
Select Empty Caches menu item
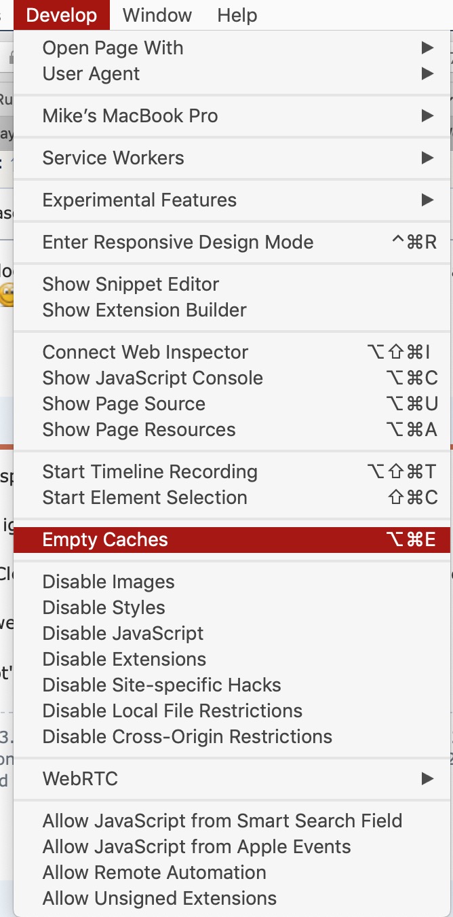coord(232,540)
